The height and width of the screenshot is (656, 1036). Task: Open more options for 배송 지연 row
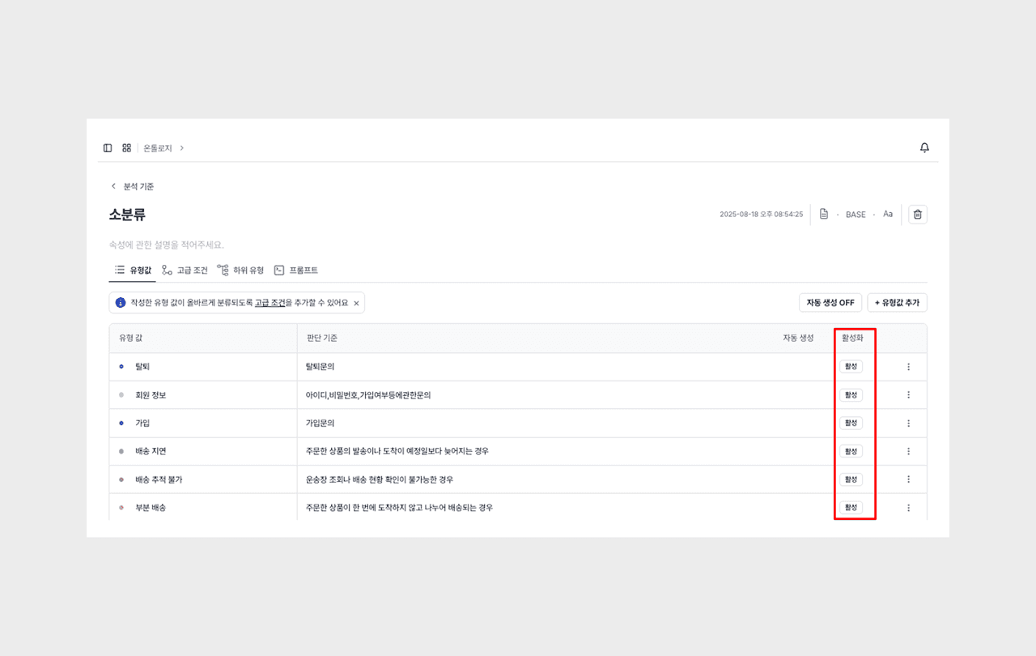[x=908, y=451]
